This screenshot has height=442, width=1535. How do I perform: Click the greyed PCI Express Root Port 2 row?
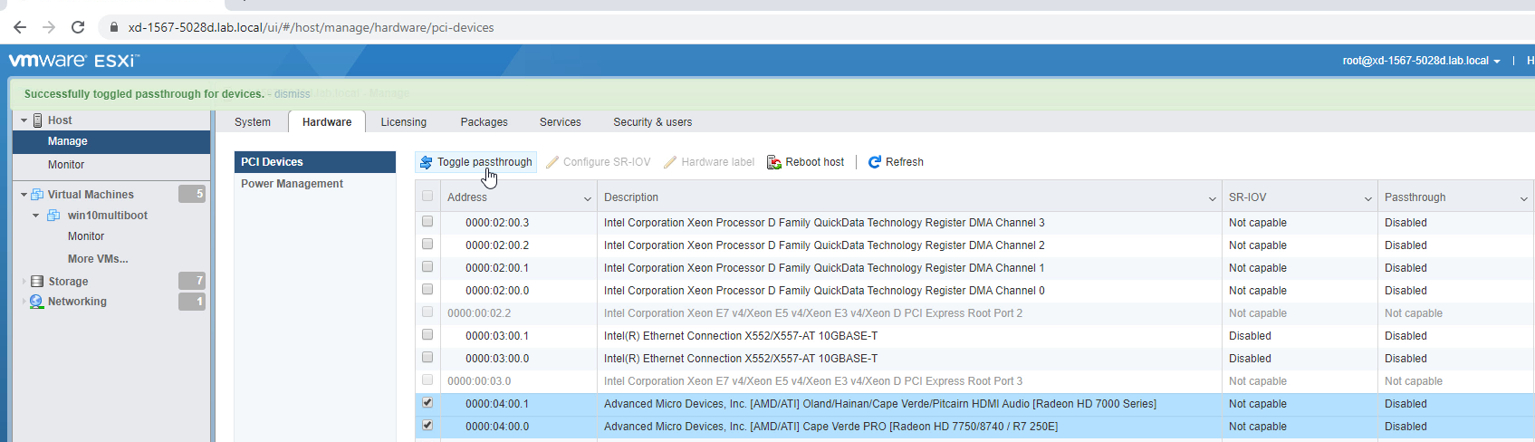974,313
